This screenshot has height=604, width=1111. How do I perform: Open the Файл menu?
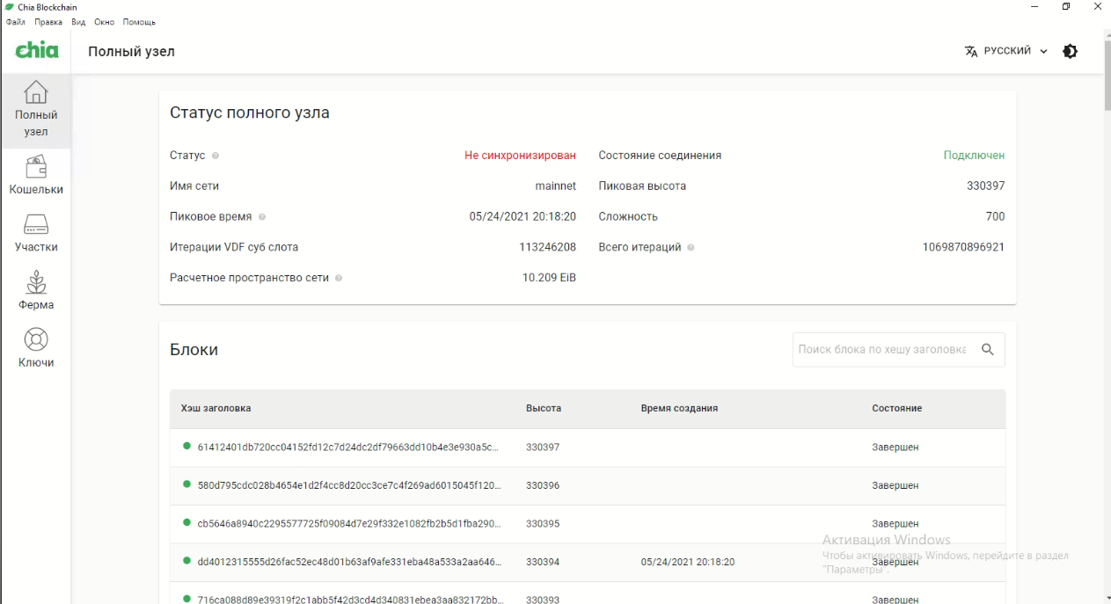tap(15, 22)
